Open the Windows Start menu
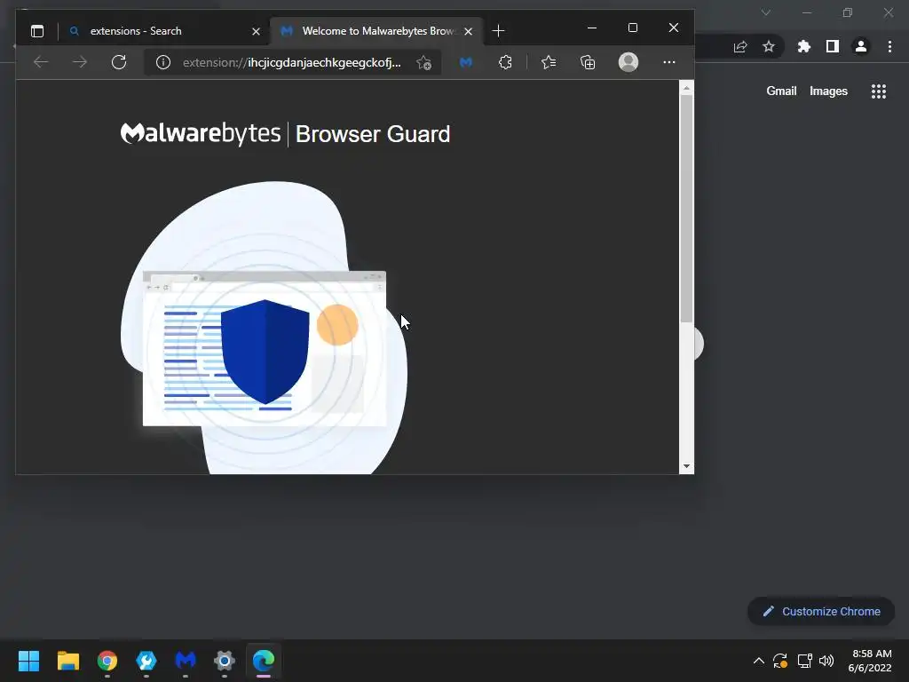Image resolution: width=909 pixels, height=682 pixels. click(28, 661)
